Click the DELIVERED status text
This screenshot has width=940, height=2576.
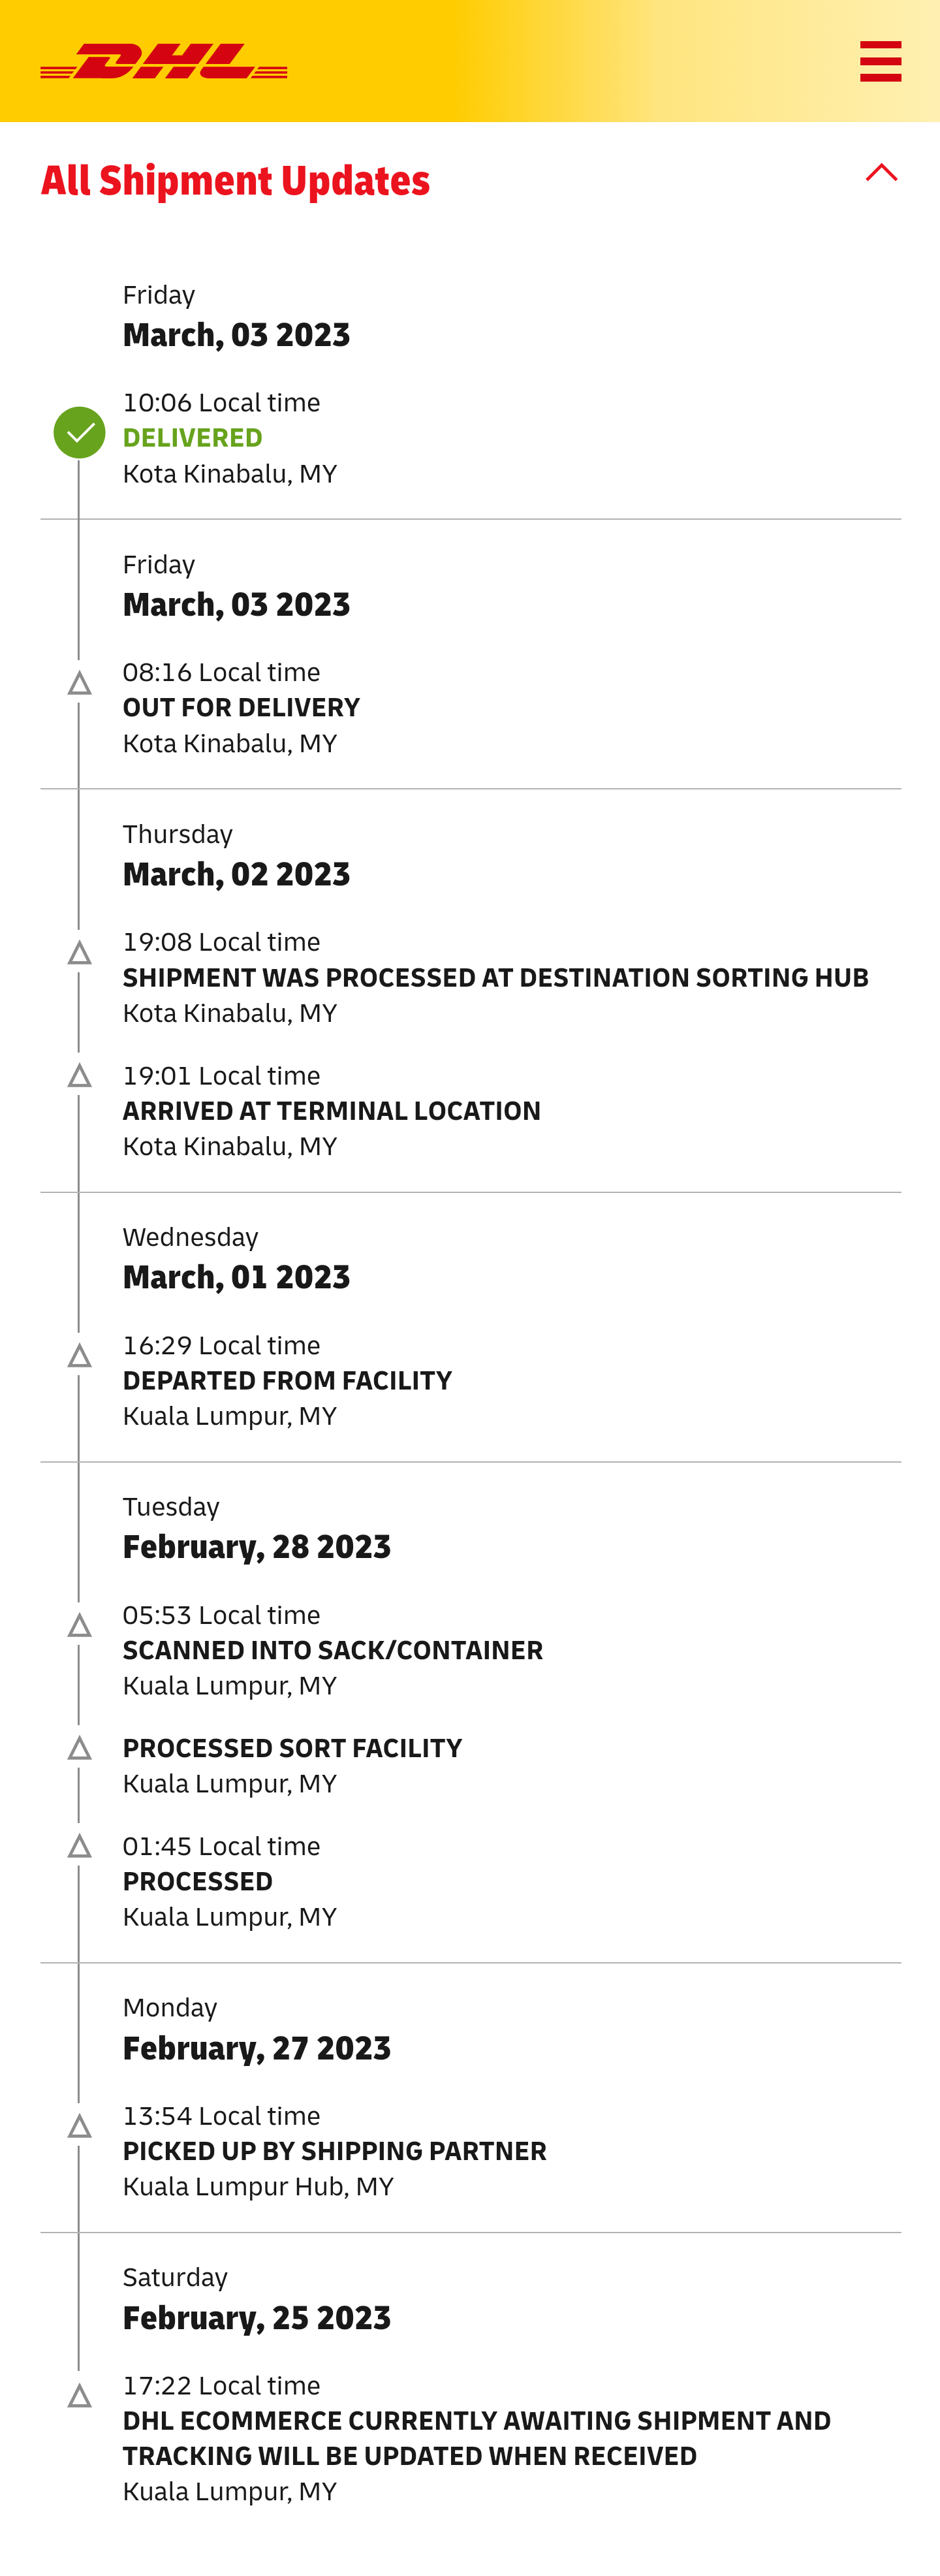(x=192, y=438)
